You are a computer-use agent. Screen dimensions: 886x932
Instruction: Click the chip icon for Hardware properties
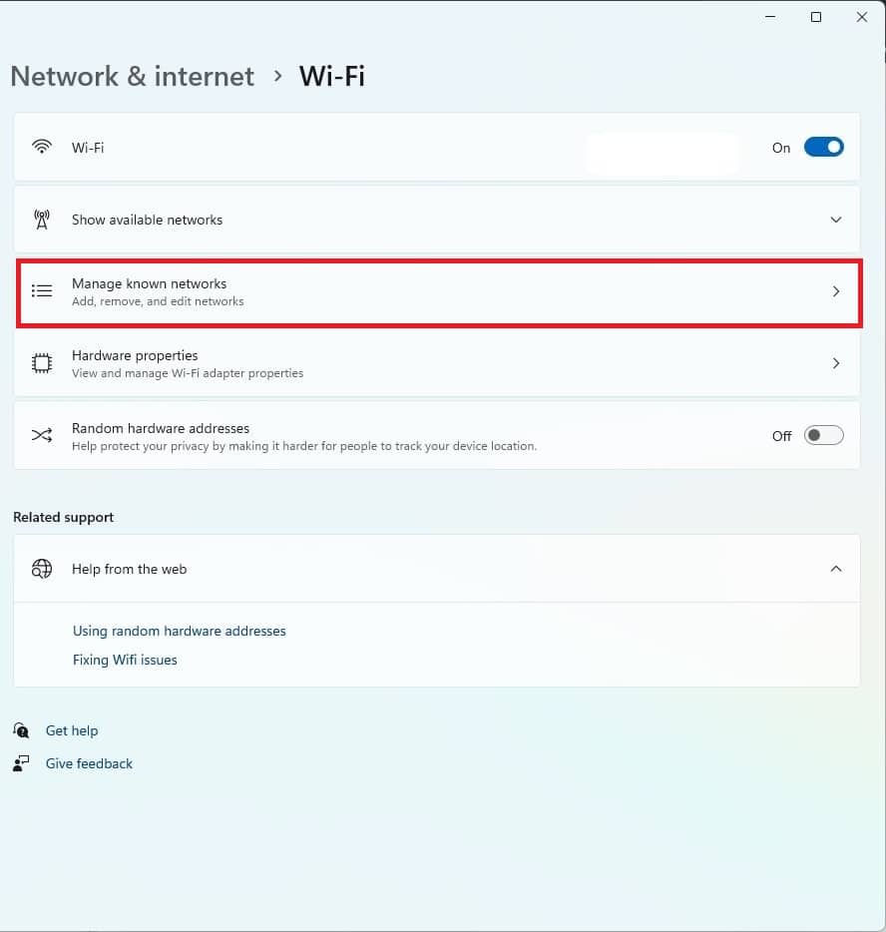42,363
